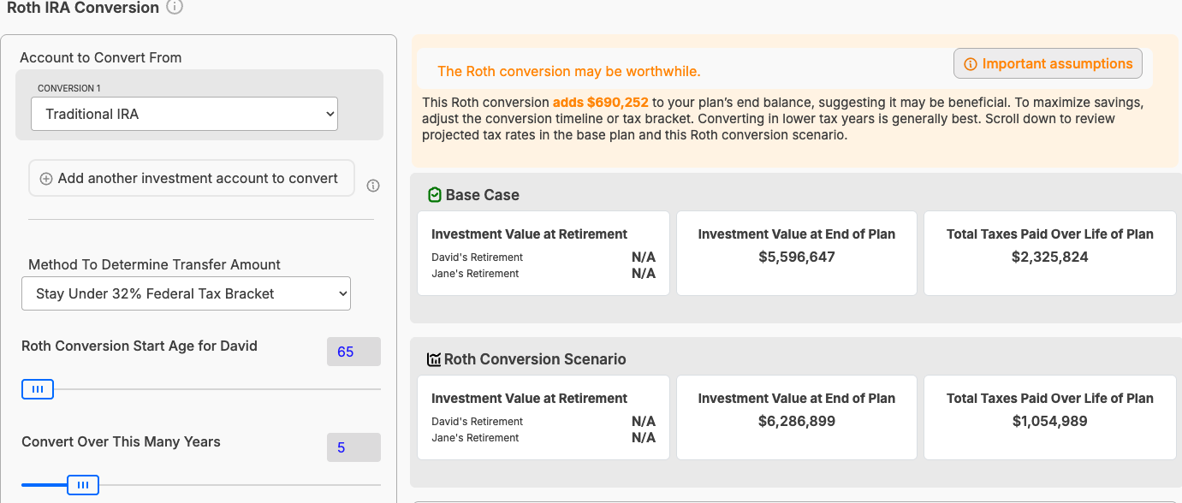Click the info icon beside Roth IRA Conversion heading
Screen dimensions: 1182x503
click(173, 8)
